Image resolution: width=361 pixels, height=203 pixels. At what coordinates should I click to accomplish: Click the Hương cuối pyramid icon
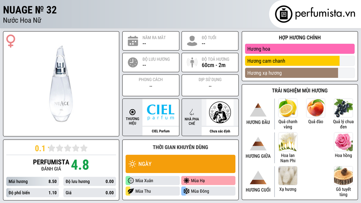258,178
